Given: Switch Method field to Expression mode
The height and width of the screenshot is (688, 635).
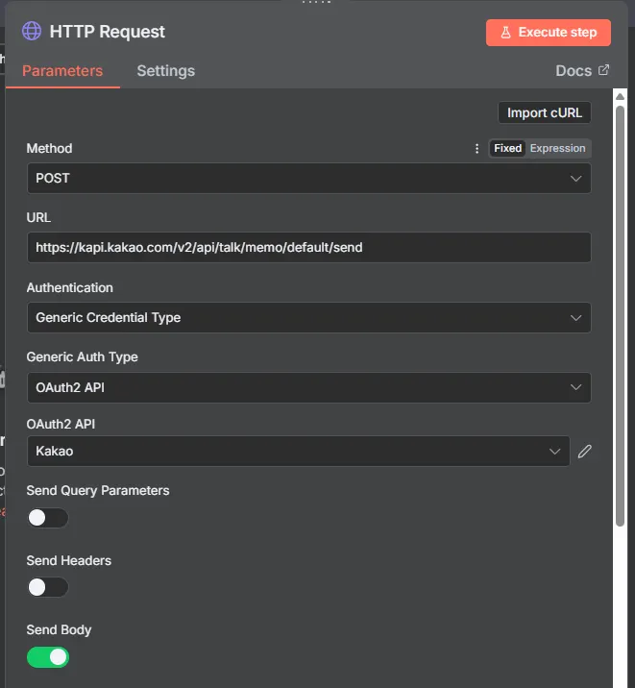Looking at the screenshot, I should point(557,149).
